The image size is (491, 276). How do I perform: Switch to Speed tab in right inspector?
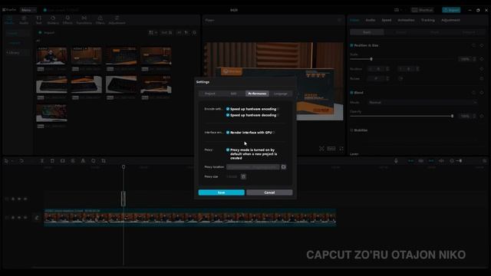[387, 20]
